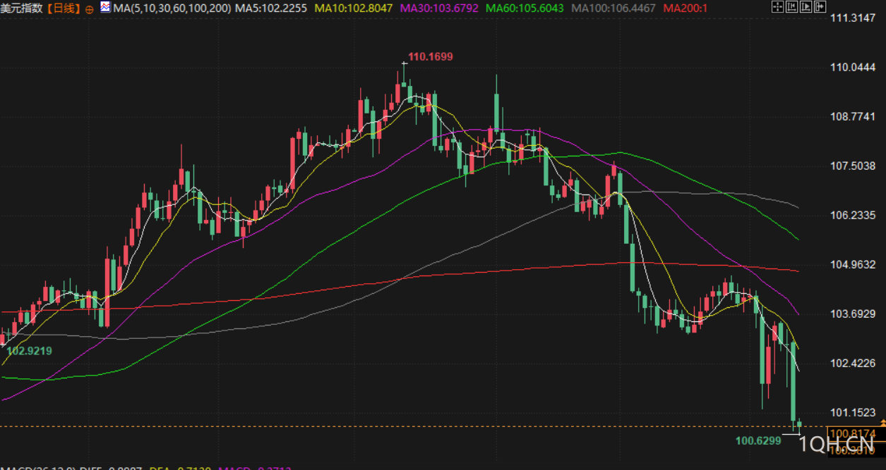Viewport: 886px width, 470px height.
Task: Click the 美元指数 chart title
Action: click(23, 8)
